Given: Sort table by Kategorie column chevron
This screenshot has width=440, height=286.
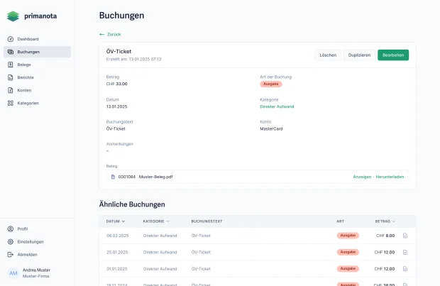Looking at the screenshot, I should coord(167,221).
